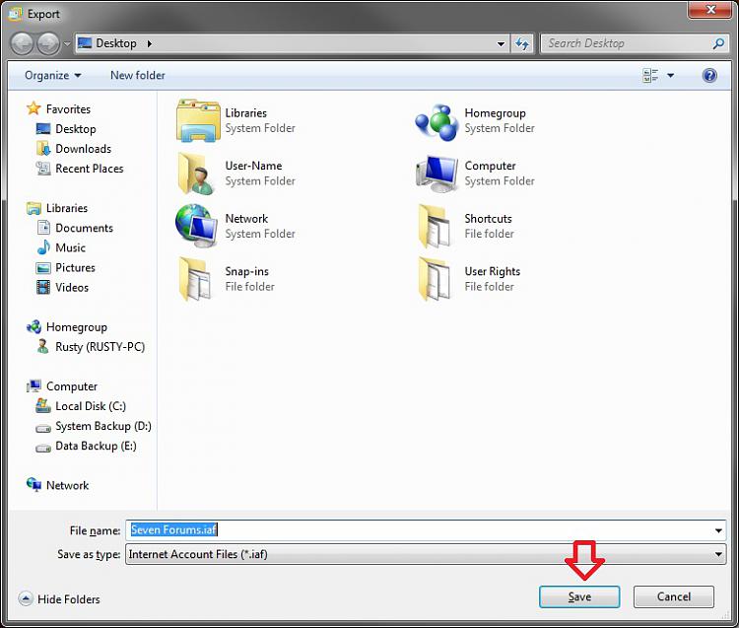Click the search magnifier icon
Viewport: 739px width, 628px height.
click(718, 43)
